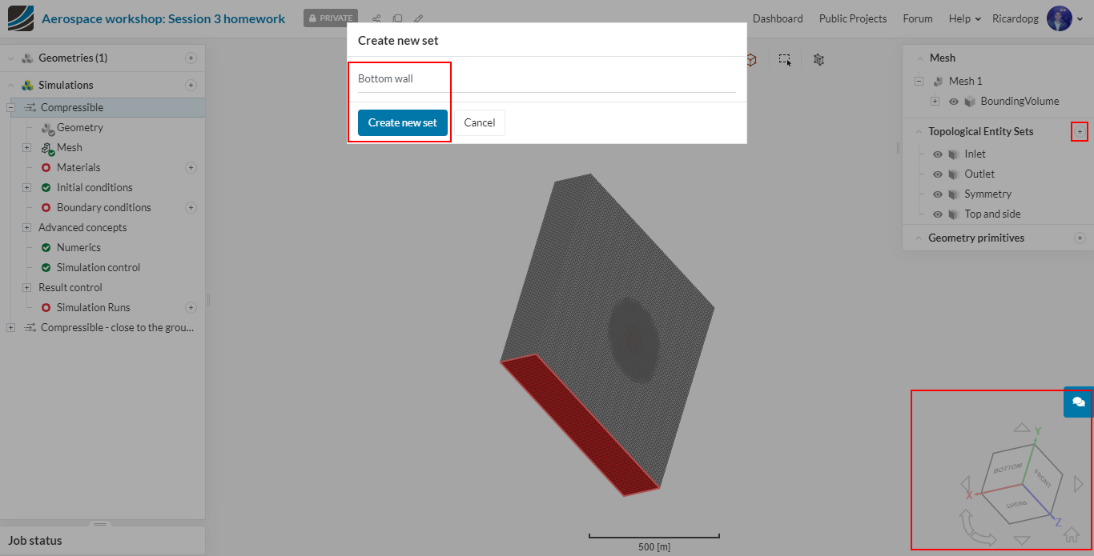This screenshot has width=1094, height=556.
Task: Select Mesh in simulation tree
Action: (x=70, y=147)
